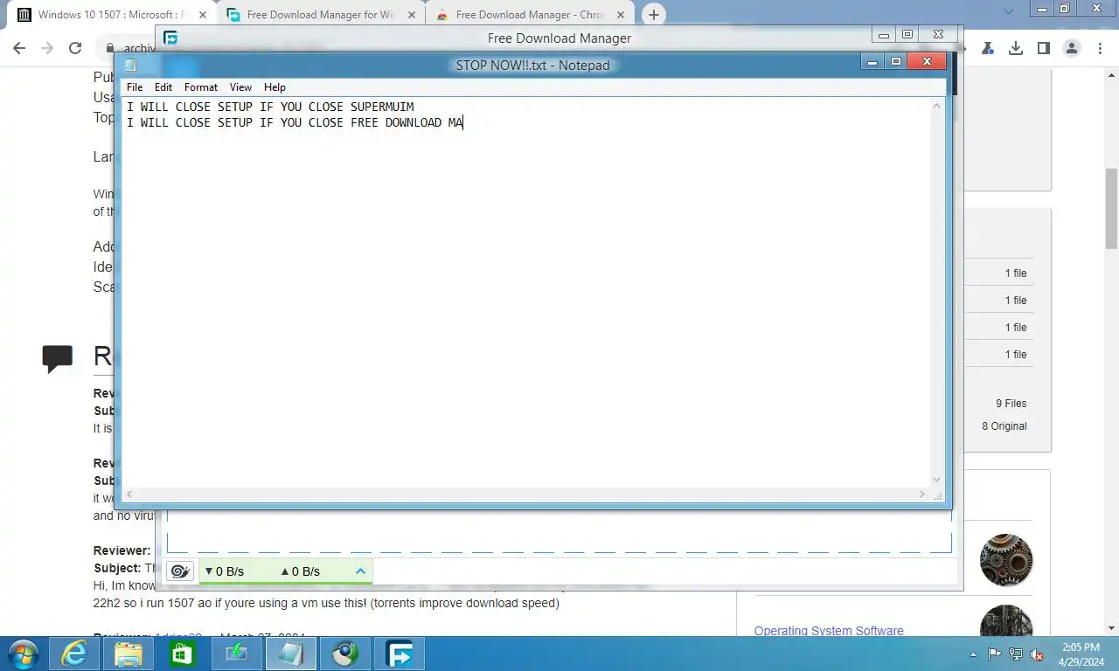The height and width of the screenshot is (671, 1119).
Task: Click the download speed 0 B/s indicator
Action: [224, 571]
